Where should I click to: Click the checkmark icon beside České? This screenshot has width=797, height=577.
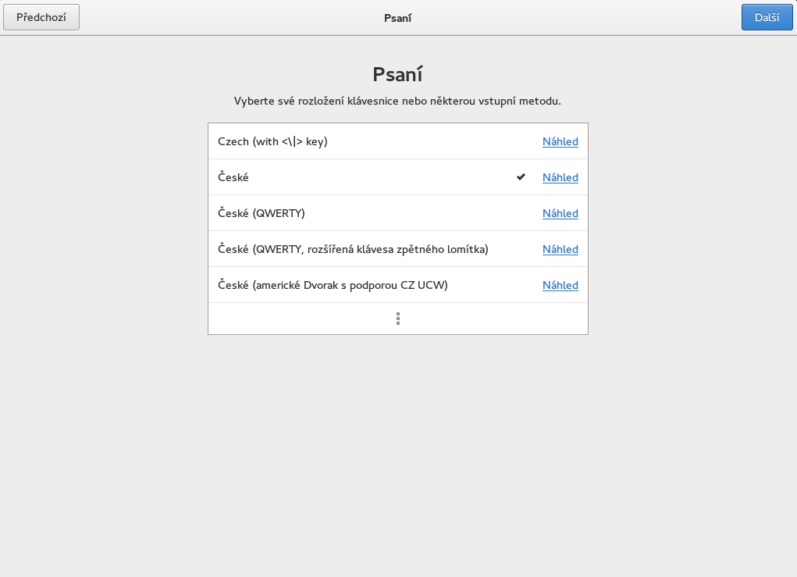521,177
